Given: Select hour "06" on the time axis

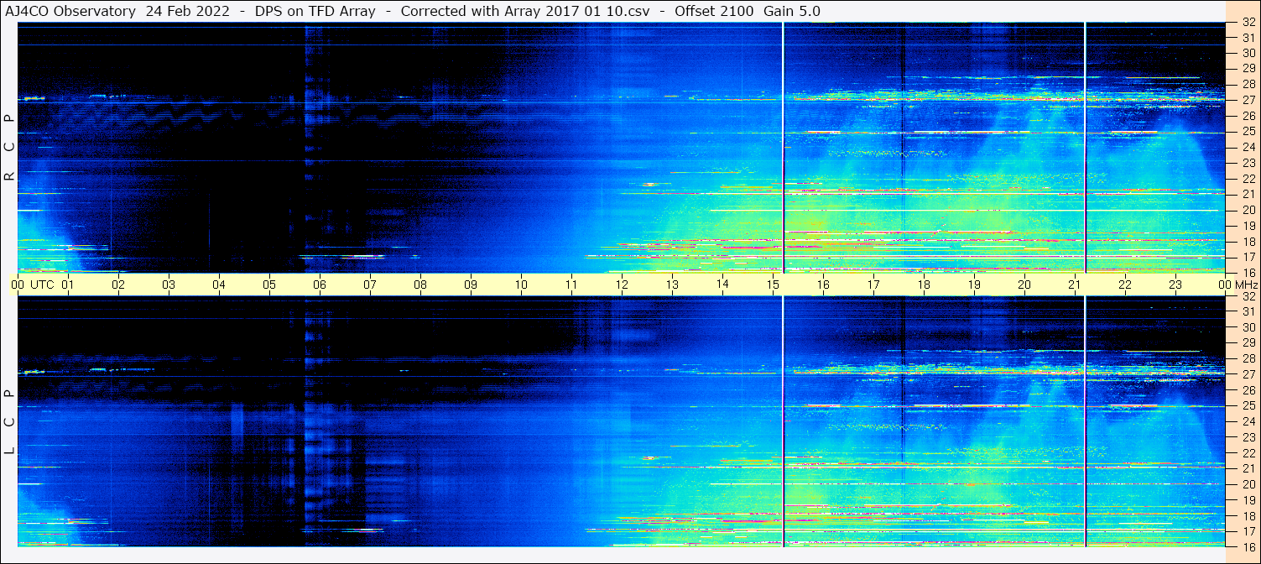Looking at the screenshot, I should point(320,285).
